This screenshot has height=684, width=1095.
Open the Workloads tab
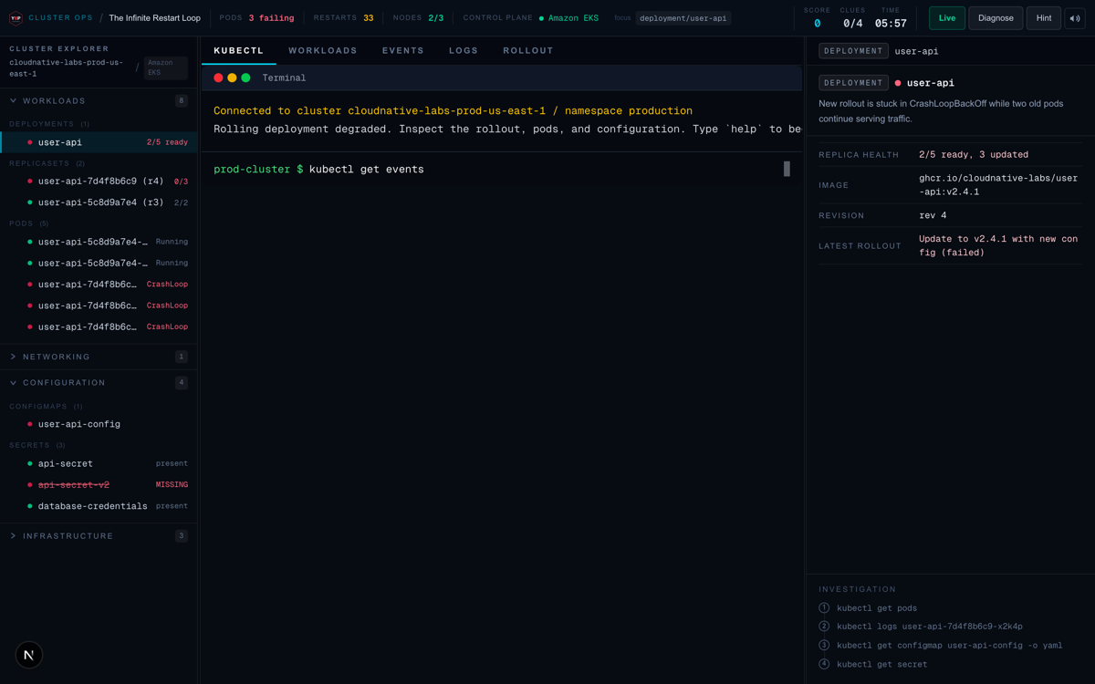pos(323,51)
